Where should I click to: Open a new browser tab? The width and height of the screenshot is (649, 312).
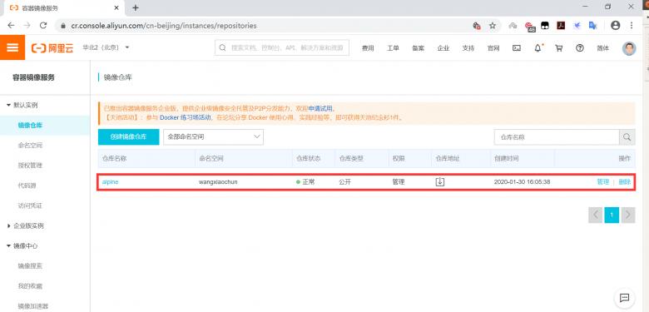pos(136,7)
